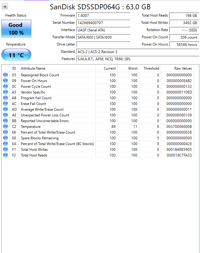Viewport: 200px width, 253px height.
Task: Click the current value 89 in Temperature row
Action: point(113,127)
